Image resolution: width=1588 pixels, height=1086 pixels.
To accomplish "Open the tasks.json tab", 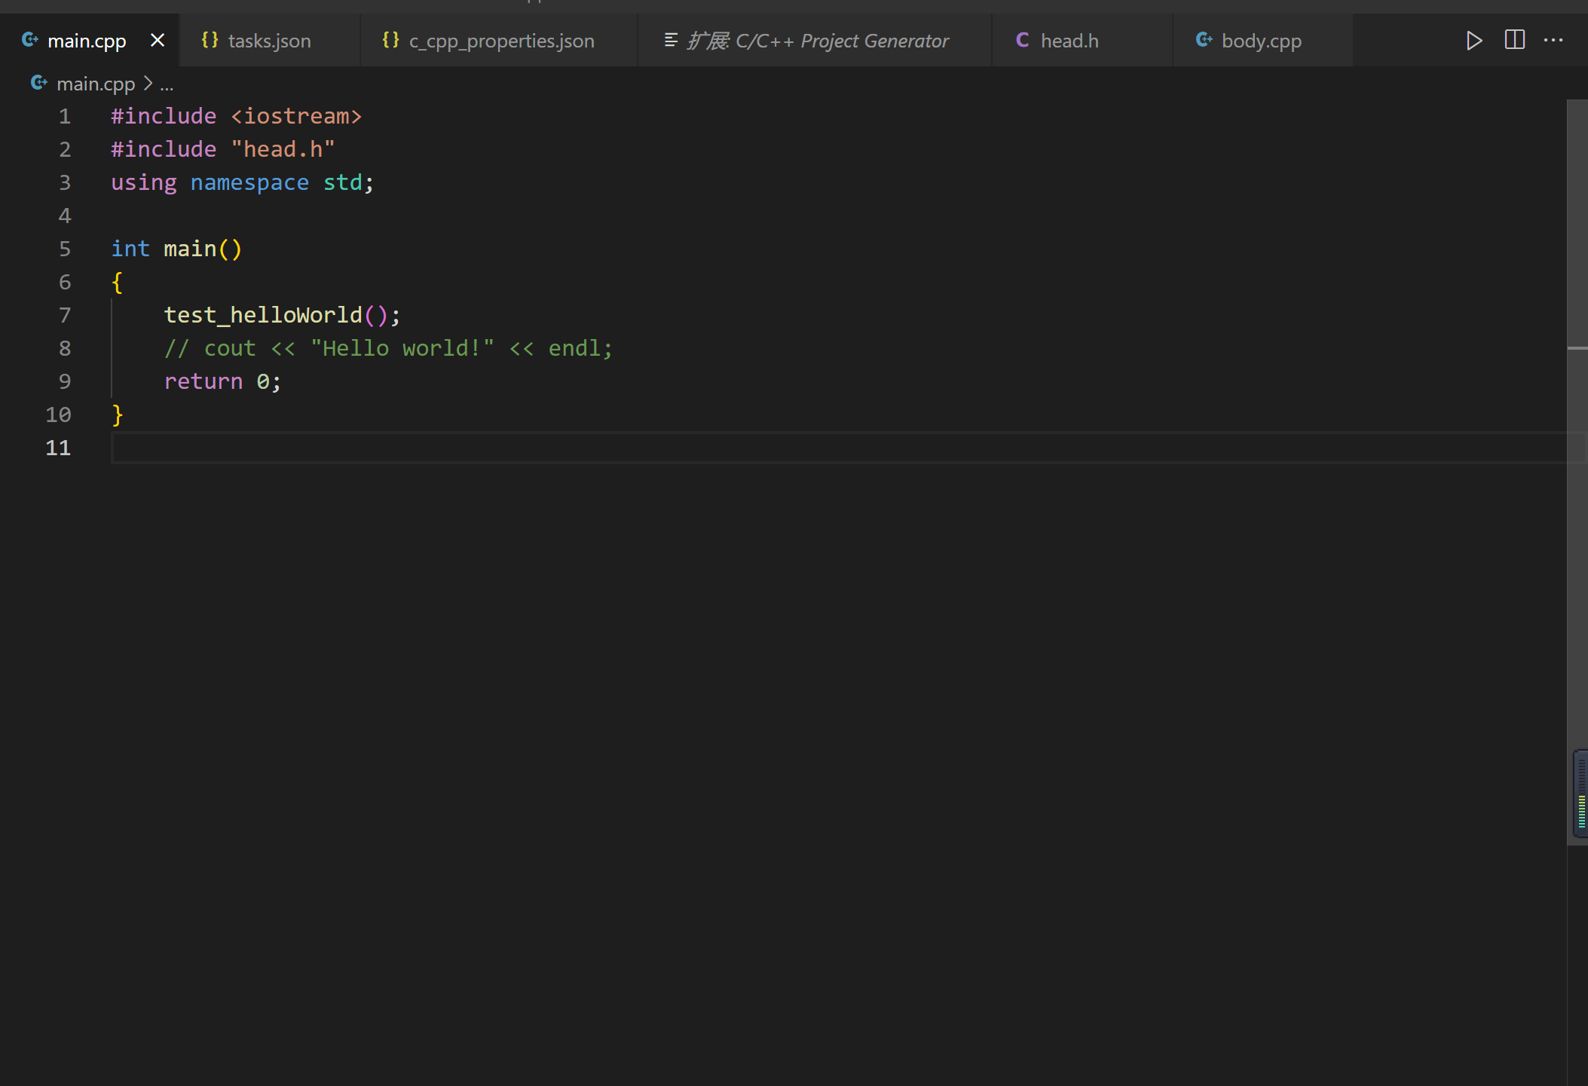I will [269, 41].
